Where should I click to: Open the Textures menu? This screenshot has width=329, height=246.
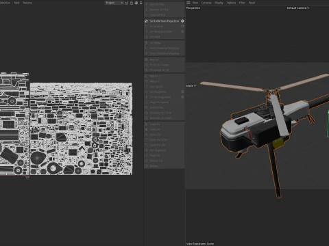[27, 3]
